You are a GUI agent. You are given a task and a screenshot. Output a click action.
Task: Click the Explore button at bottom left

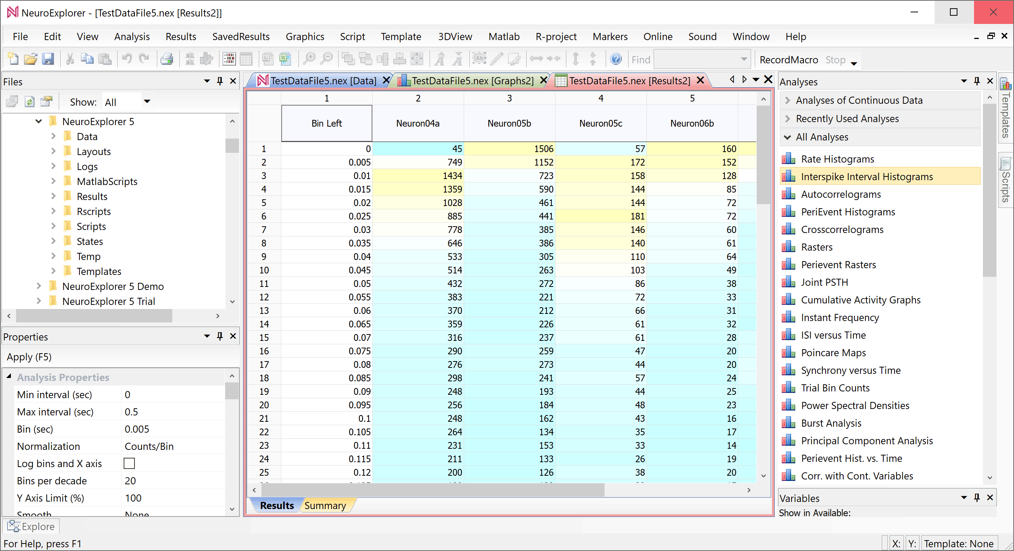click(31, 527)
